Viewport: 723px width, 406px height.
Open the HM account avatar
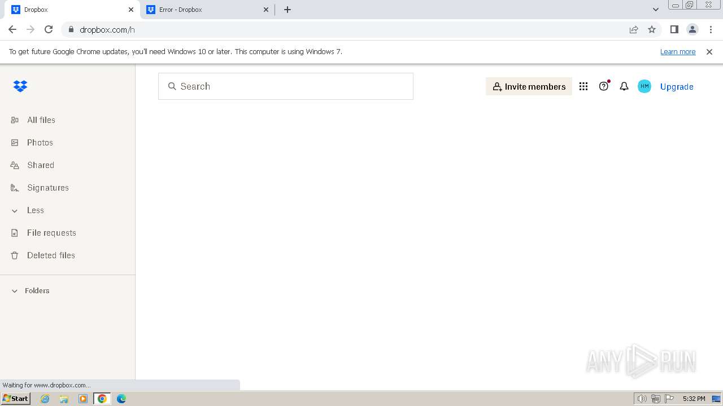pyautogui.click(x=644, y=86)
